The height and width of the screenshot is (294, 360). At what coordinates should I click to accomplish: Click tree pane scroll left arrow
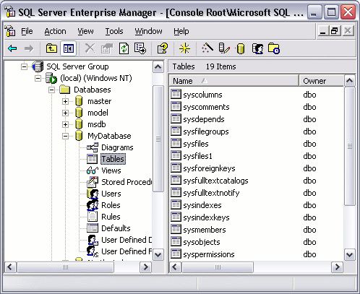point(10,267)
